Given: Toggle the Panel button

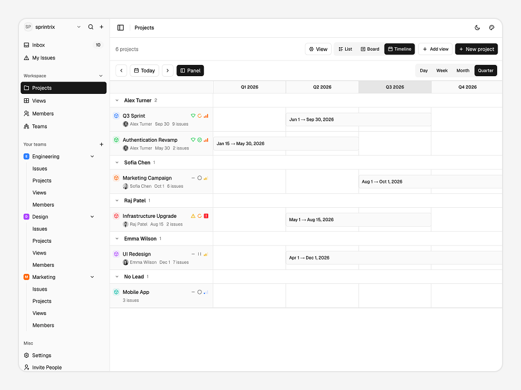Looking at the screenshot, I should tap(190, 71).
